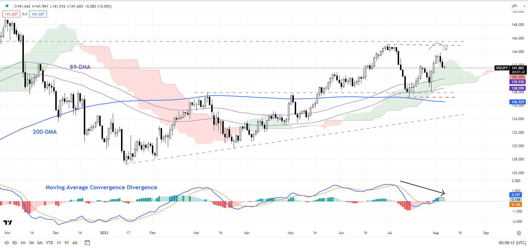Select the 3M time range
528x248 pixels.
pyautogui.click(x=31, y=243)
